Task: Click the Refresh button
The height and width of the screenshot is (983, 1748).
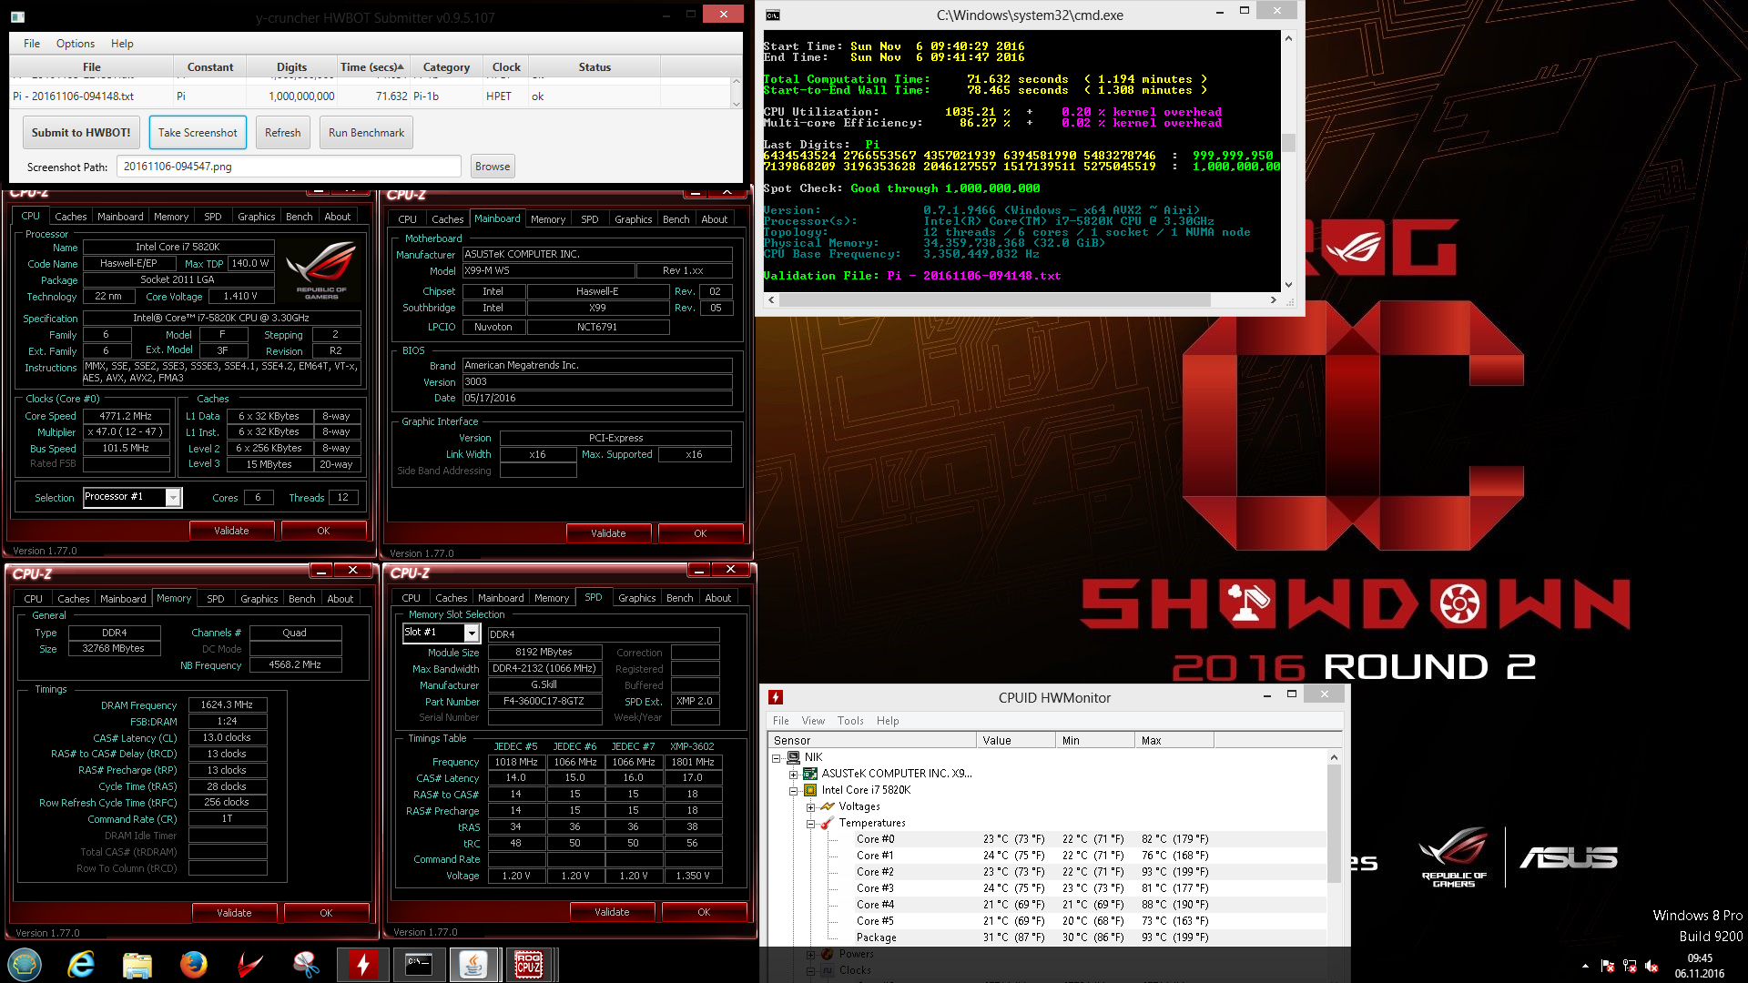Action: pos(282,132)
